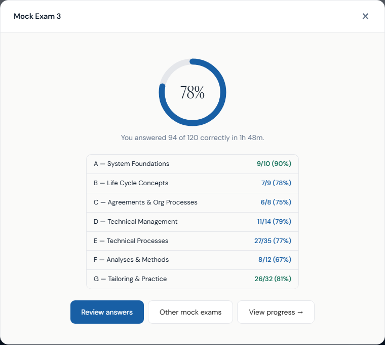
Task: Select the G — Tailoring & Practice row
Action: coord(192,279)
